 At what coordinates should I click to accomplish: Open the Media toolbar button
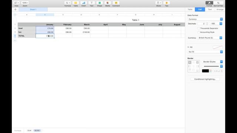tap(108, 3)
